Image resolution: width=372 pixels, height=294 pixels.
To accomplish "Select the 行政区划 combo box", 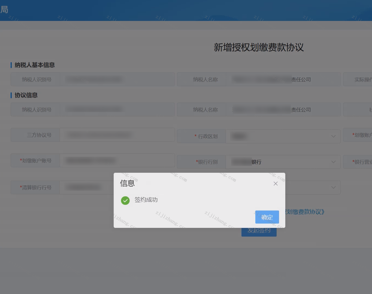I will click(x=283, y=136).
